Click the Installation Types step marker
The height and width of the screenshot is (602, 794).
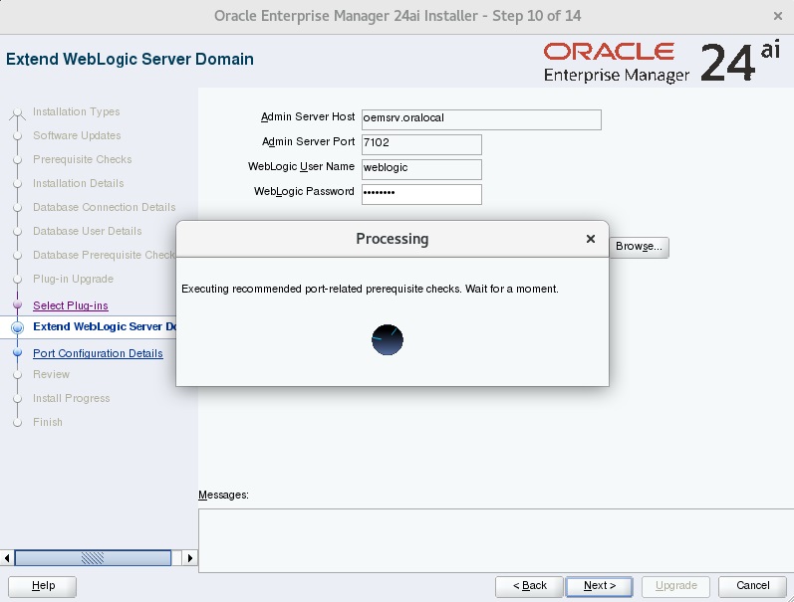click(x=17, y=112)
